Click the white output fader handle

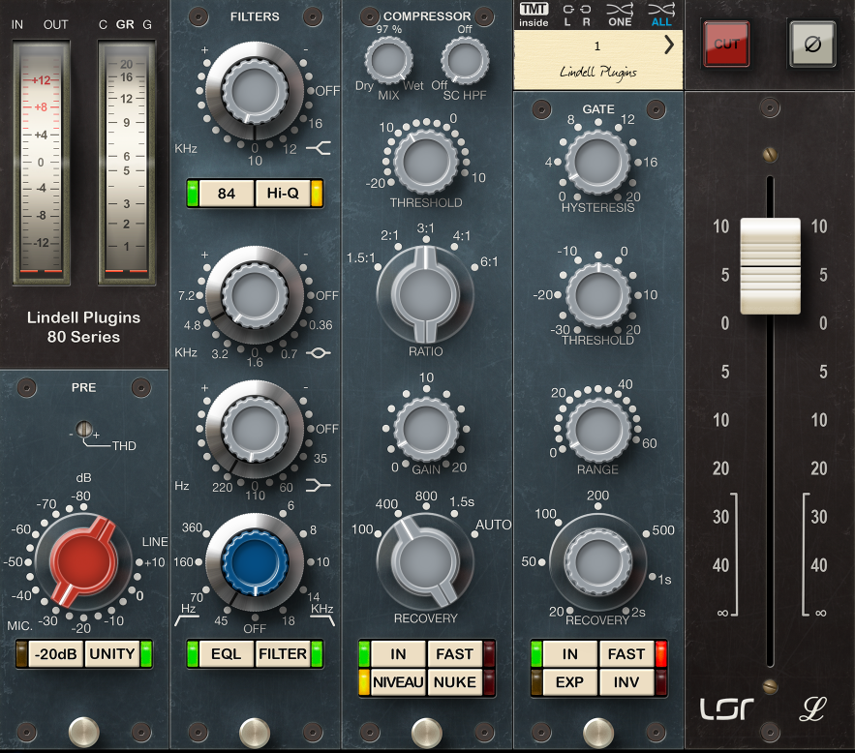pos(770,252)
